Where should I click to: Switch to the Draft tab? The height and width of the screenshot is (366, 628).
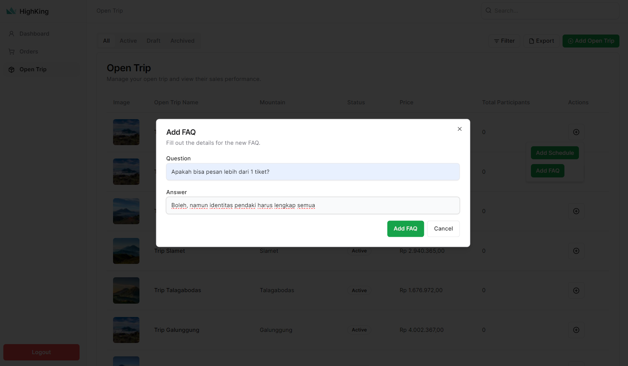pos(154,41)
